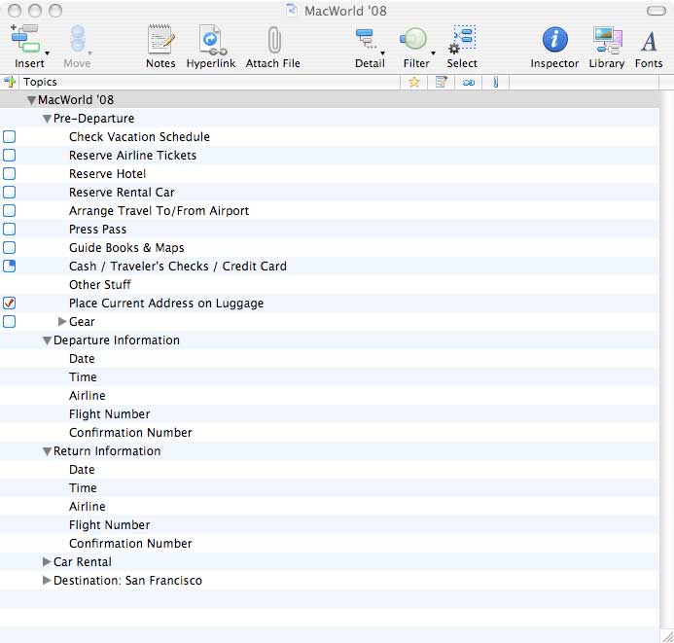Check the Reserve Rental Car checkbox

click(9, 193)
